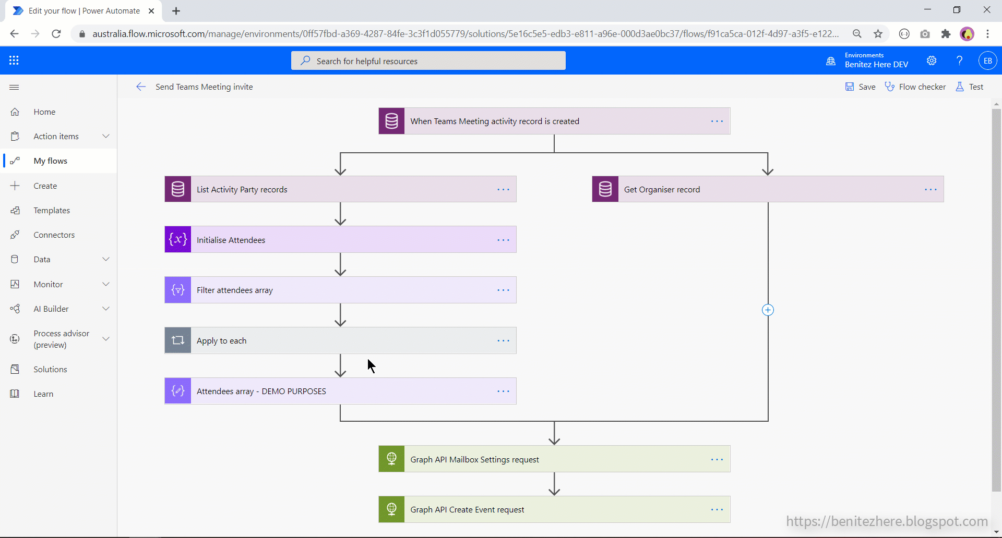1002x538 pixels.
Task: Insert a step using the plus connector
Action: coord(768,310)
